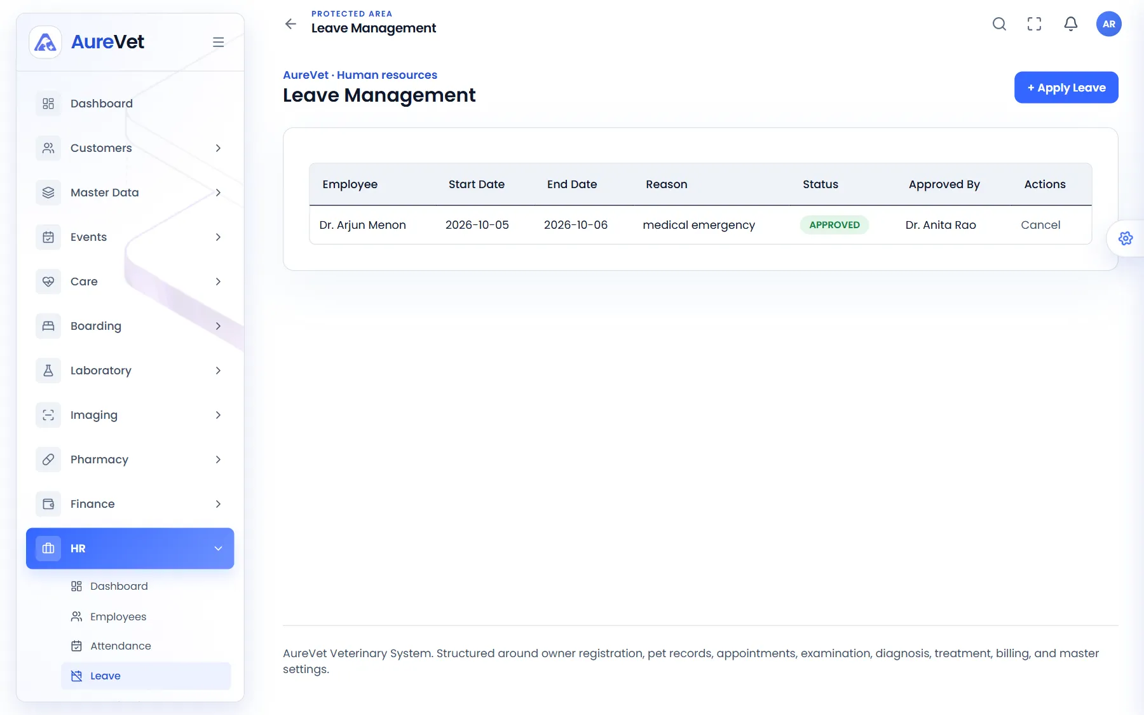Viewport: 1144px width, 715px height.
Task: Open main Dashboard in sidebar
Action: (x=130, y=104)
